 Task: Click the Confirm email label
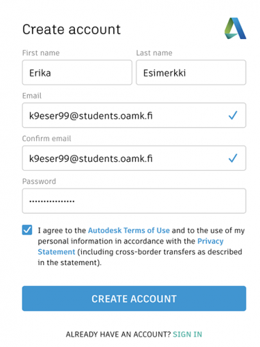(x=46, y=138)
